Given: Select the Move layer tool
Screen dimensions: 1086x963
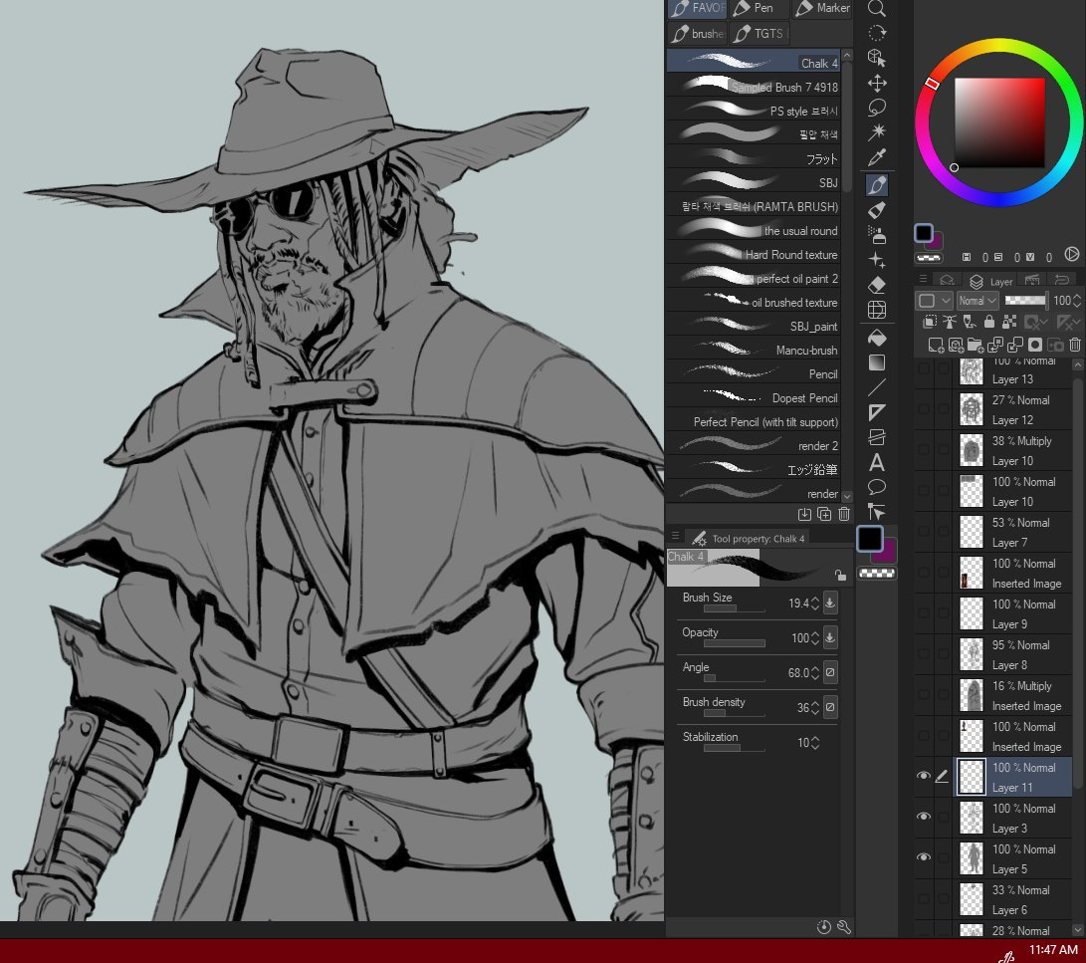Looking at the screenshot, I should click(877, 83).
